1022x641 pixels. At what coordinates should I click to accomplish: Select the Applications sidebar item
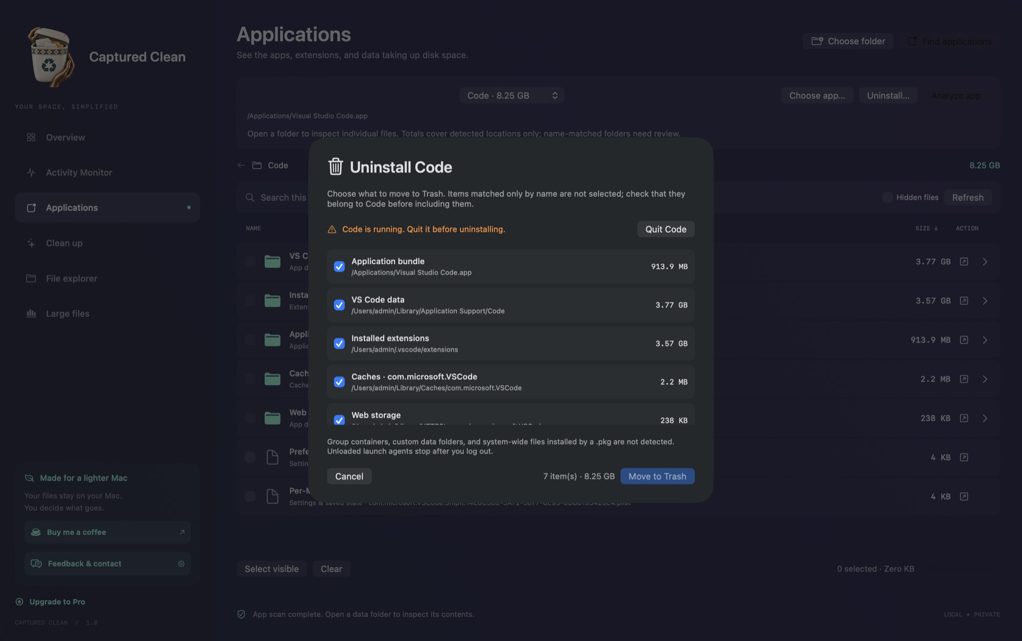pyautogui.click(x=107, y=207)
